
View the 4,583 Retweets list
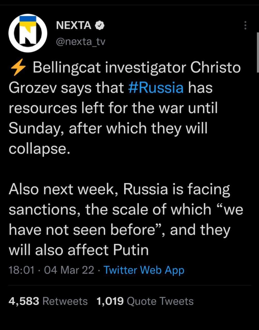48,301
